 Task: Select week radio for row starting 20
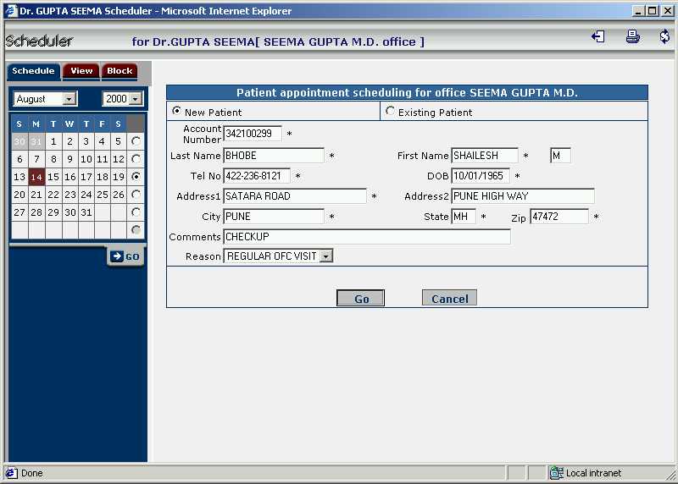pyautogui.click(x=136, y=195)
